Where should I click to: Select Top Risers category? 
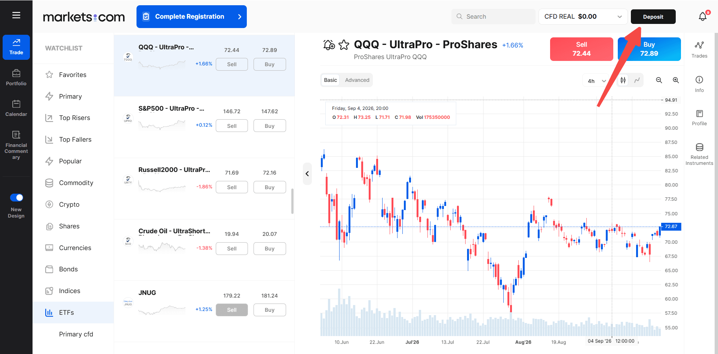point(73,118)
